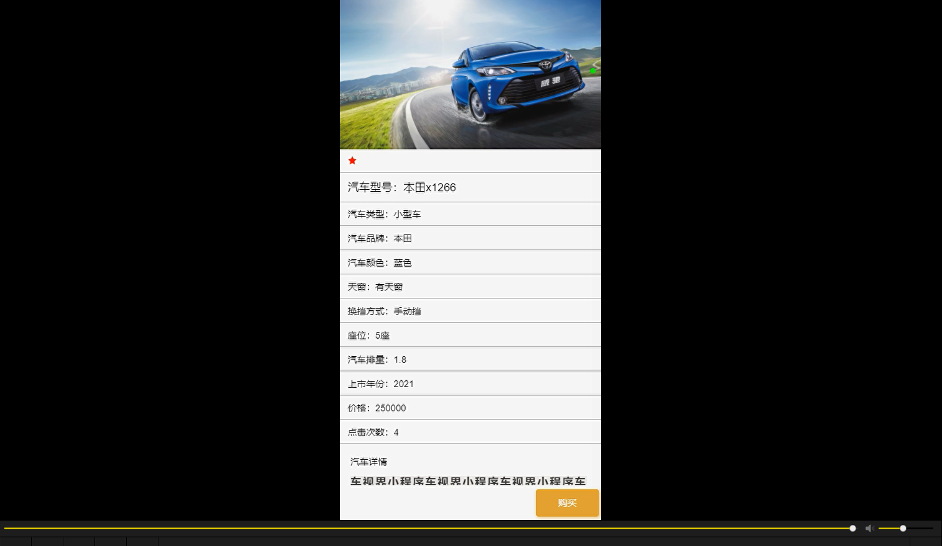
Task: Click the volume slider handle
Action: click(902, 528)
